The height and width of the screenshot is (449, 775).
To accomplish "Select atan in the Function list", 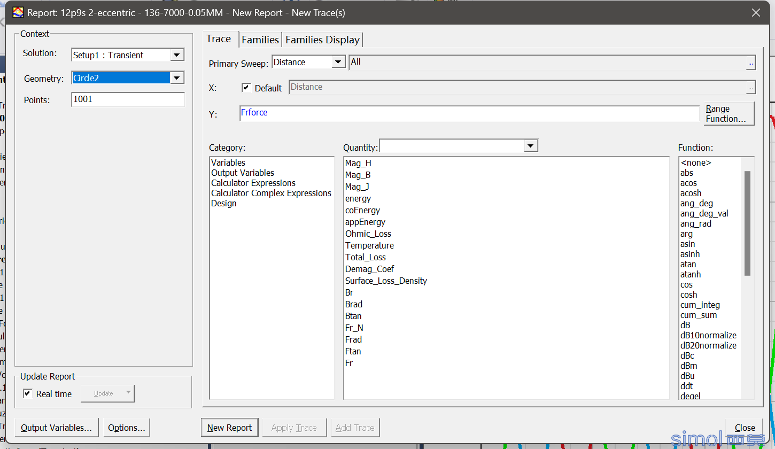I will tap(688, 264).
